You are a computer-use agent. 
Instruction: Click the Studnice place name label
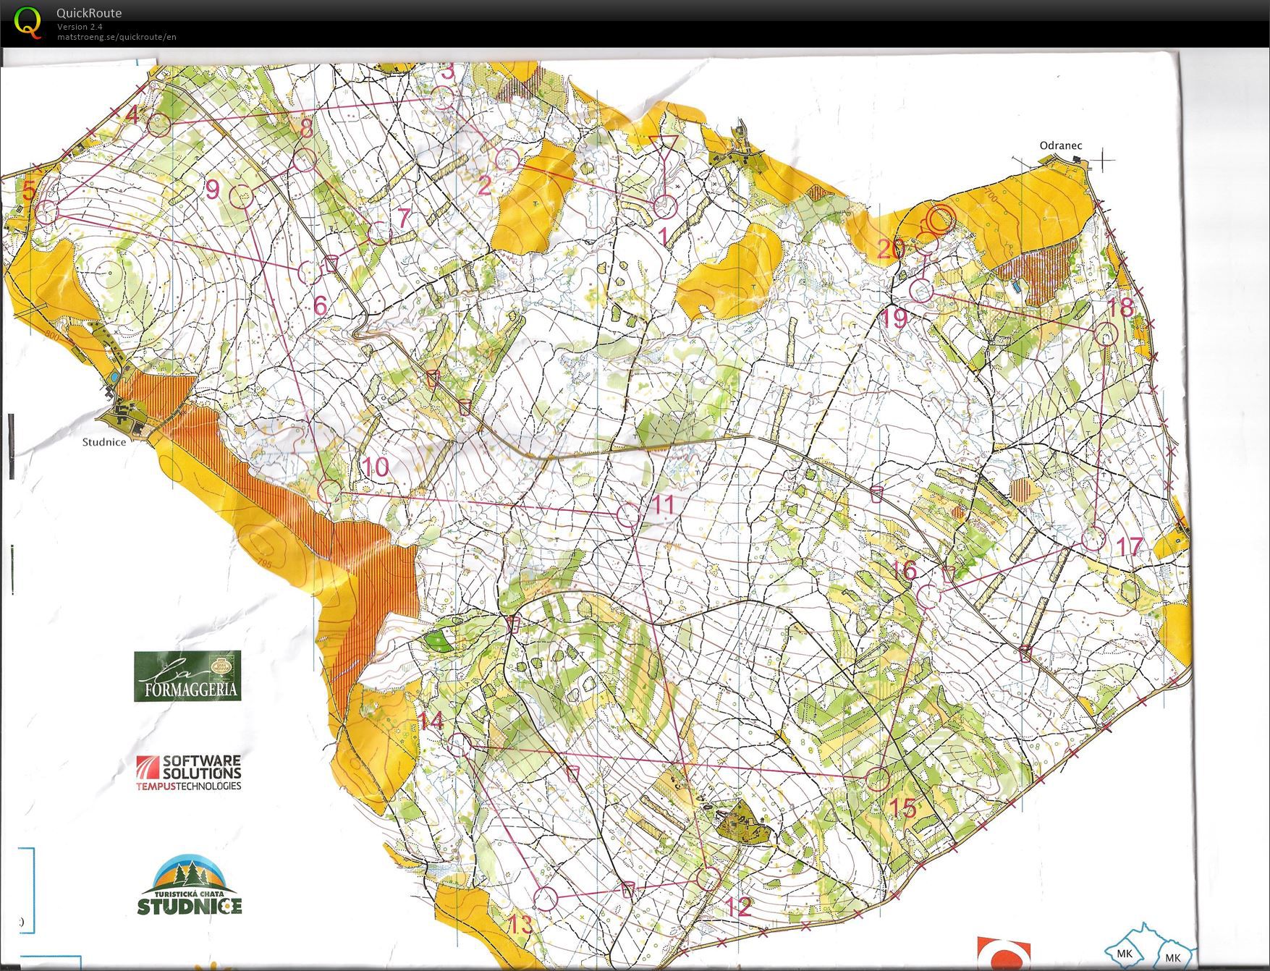tap(103, 442)
